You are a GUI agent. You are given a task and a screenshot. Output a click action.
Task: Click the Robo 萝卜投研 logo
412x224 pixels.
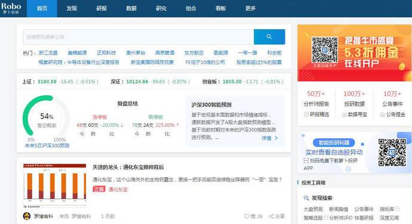[11, 8]
